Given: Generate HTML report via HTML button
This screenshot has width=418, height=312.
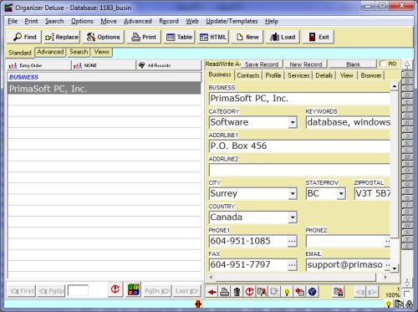Looking at the screenshot, I should [x=213, y=37].
